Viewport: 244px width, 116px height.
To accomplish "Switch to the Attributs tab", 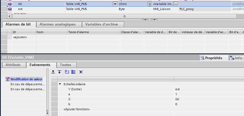I will pos(13,65).
